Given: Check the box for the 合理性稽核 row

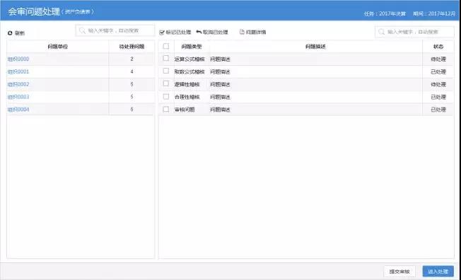Looking at the screenshot, I should (x=166, y=96).
